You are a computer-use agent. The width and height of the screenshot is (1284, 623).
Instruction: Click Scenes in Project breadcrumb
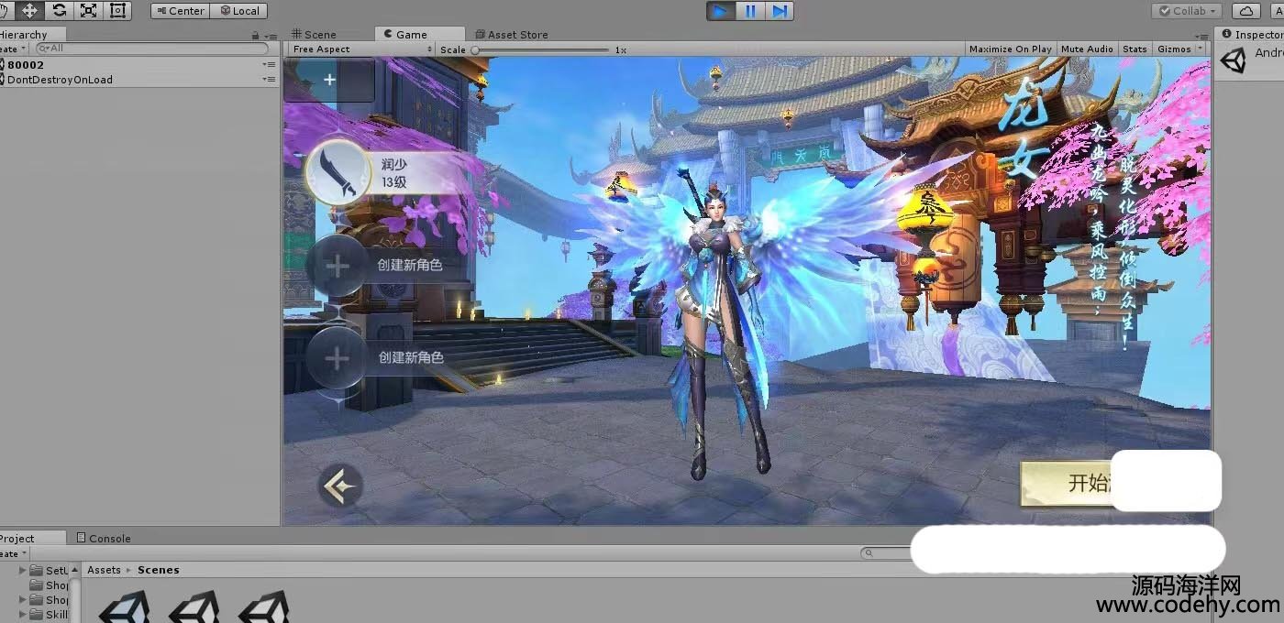[x=159, y=570]
